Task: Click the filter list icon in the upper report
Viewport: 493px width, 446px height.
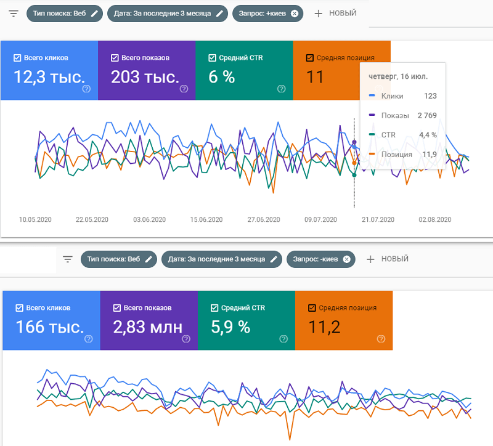Action: click(x=14, y=14)
